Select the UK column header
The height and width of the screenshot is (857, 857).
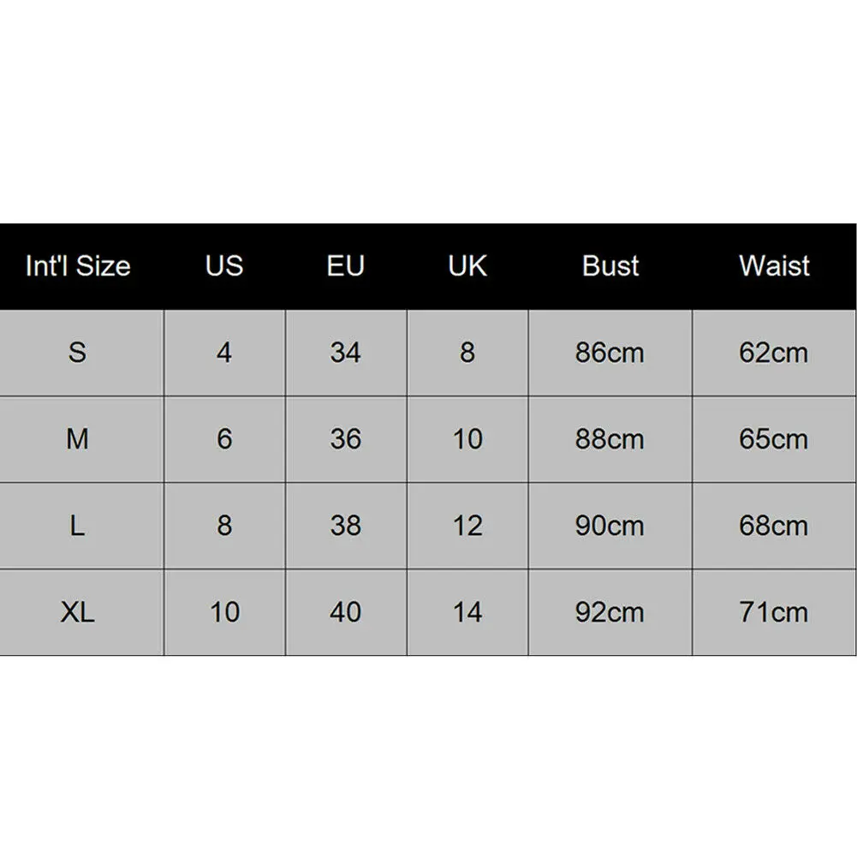click(x=467, y=266)
